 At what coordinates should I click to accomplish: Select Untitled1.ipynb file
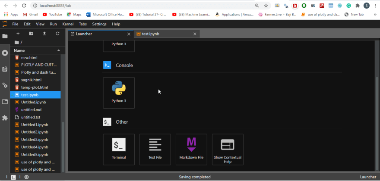pyautogui.click(x=35, y=125)
